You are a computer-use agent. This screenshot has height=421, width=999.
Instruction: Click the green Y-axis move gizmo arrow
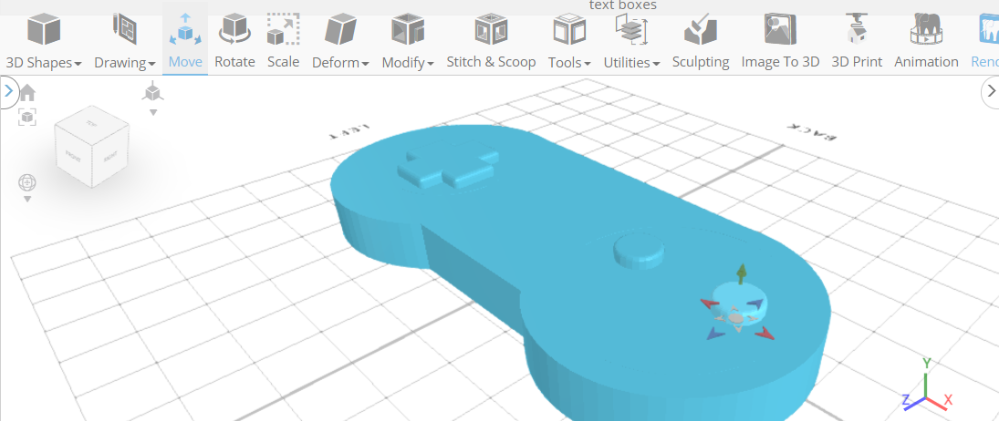coord(741,272)
